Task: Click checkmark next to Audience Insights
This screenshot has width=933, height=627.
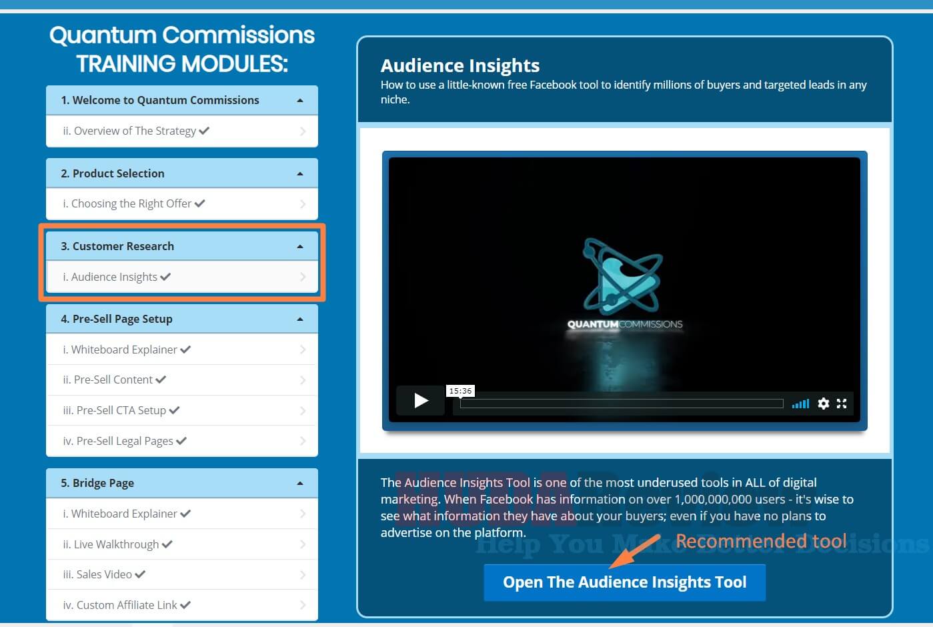Action: 165,276
